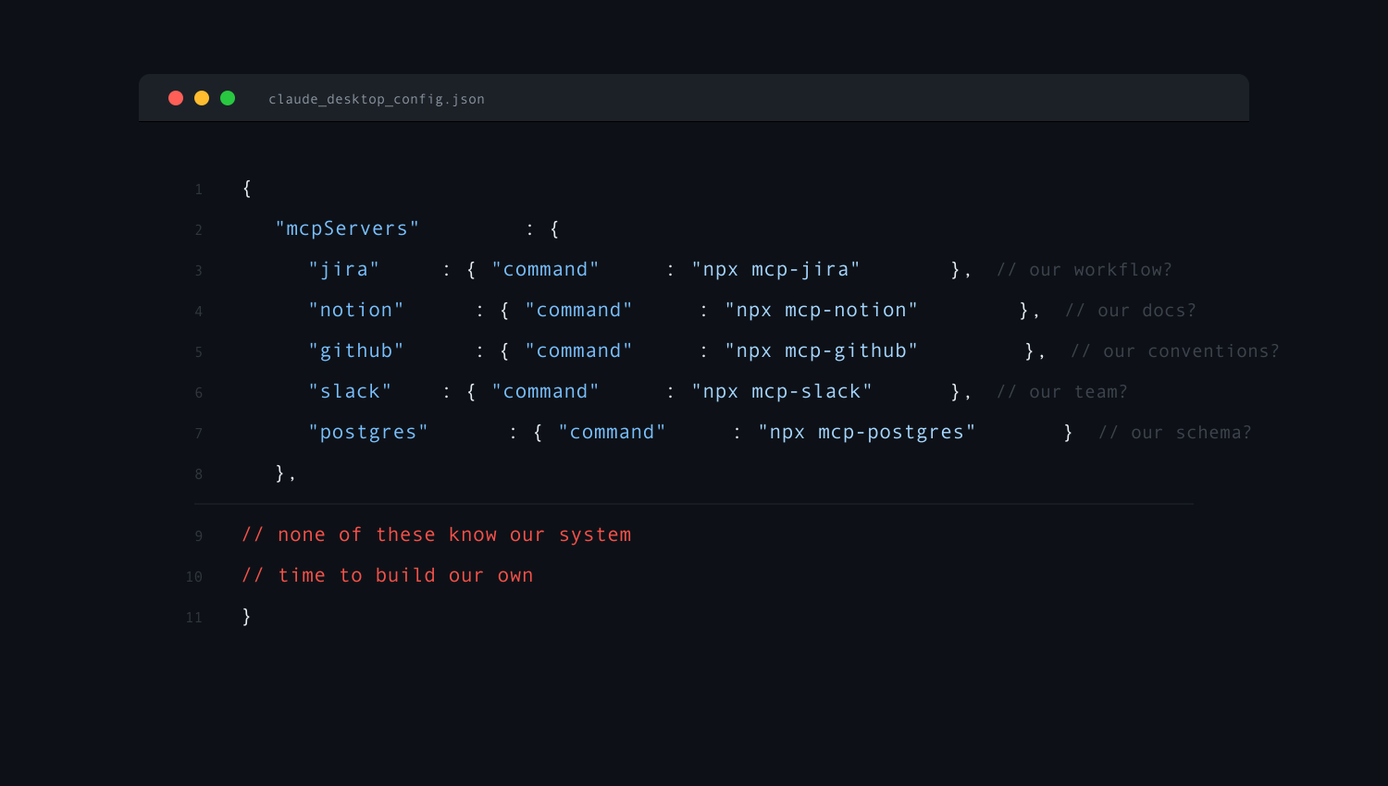
Task: Click the opening brace on line 1
Action: click(x=247, y=189)
